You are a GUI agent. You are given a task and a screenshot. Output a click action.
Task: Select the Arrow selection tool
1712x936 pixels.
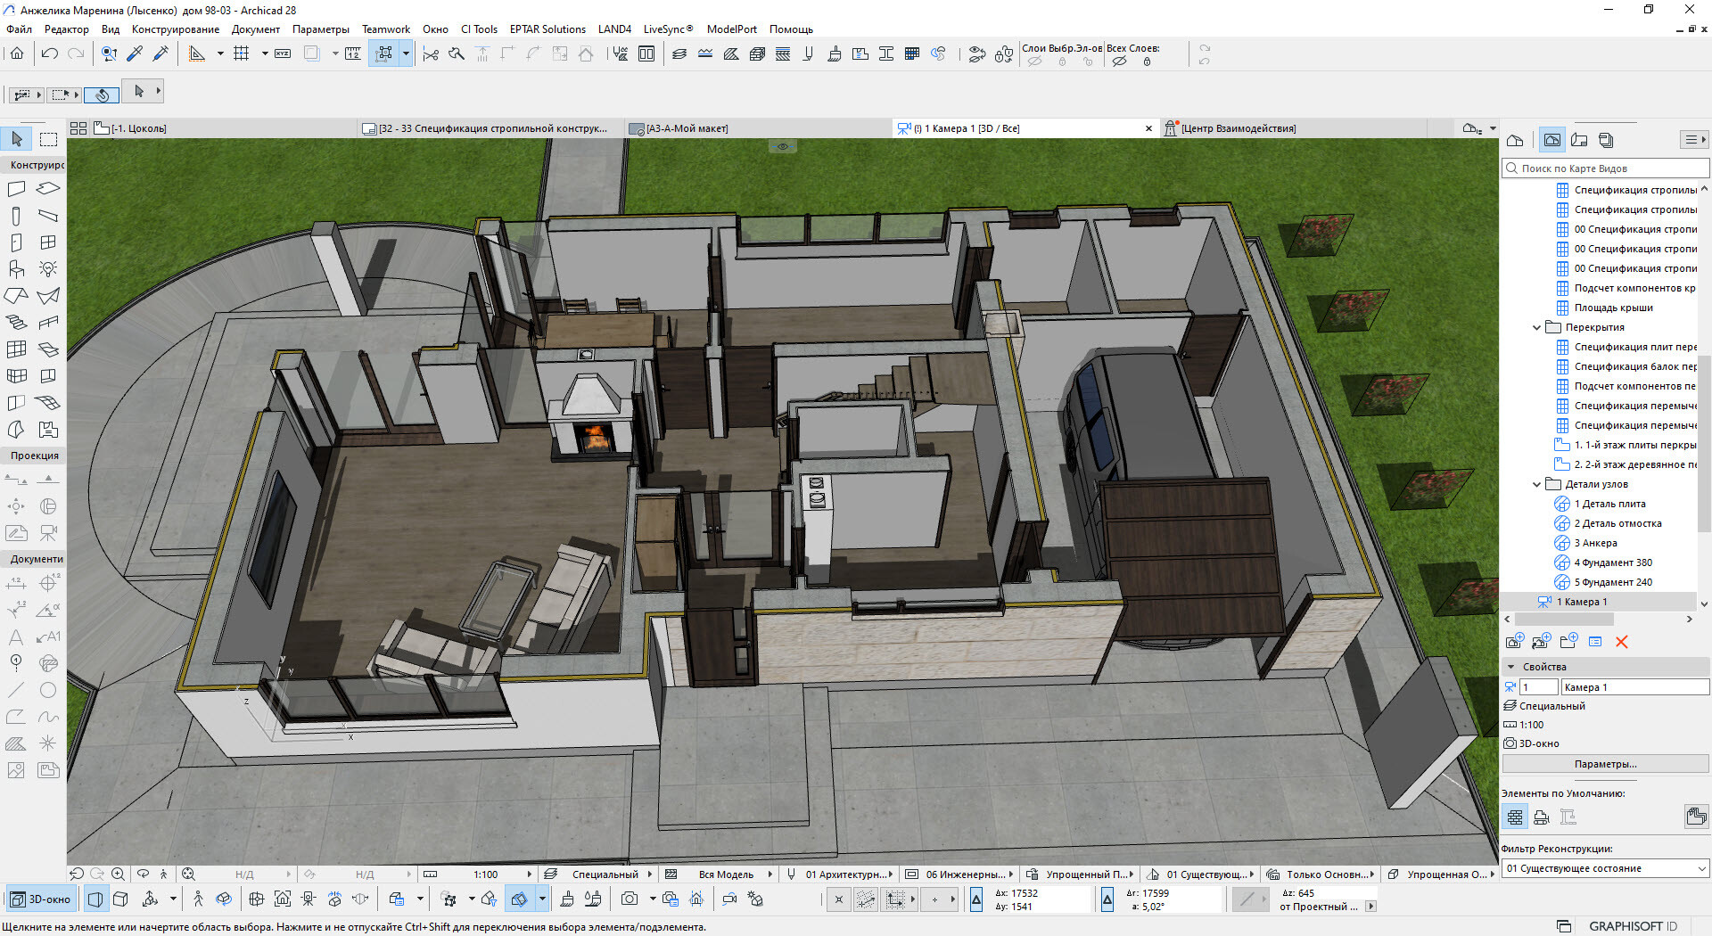coord(16,139)
